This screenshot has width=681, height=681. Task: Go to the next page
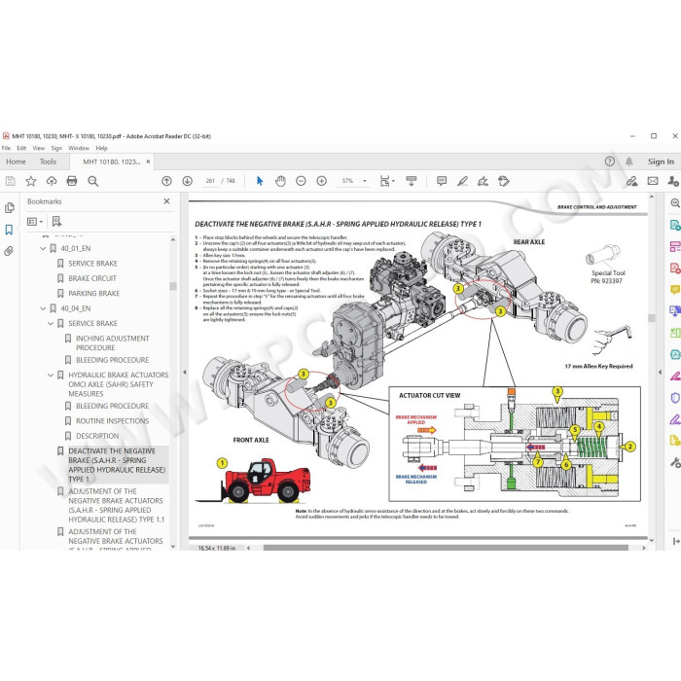pyautogui.click(x=187, y=181)
